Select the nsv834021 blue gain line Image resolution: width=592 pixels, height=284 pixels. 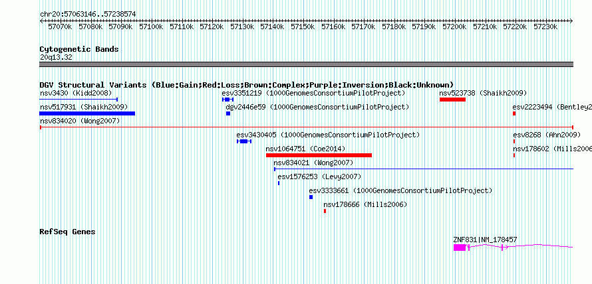(x=424, y=169)
